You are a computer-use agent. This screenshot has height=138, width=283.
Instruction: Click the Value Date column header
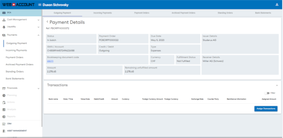tap(85, 99)
